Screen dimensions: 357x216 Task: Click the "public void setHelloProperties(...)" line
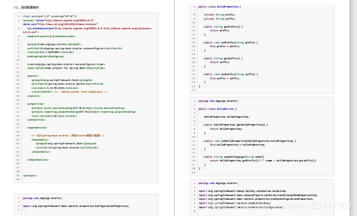(x=250, y=141)
